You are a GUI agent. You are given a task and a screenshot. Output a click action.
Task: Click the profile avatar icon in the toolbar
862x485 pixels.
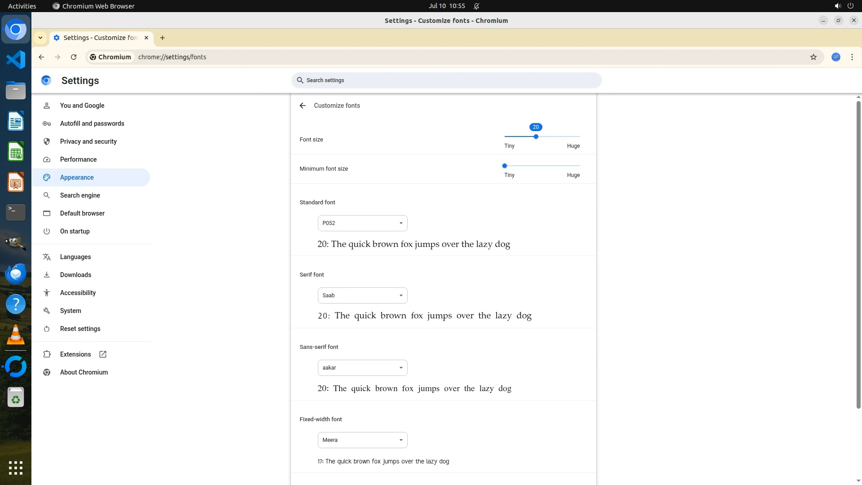click(836, 57)
